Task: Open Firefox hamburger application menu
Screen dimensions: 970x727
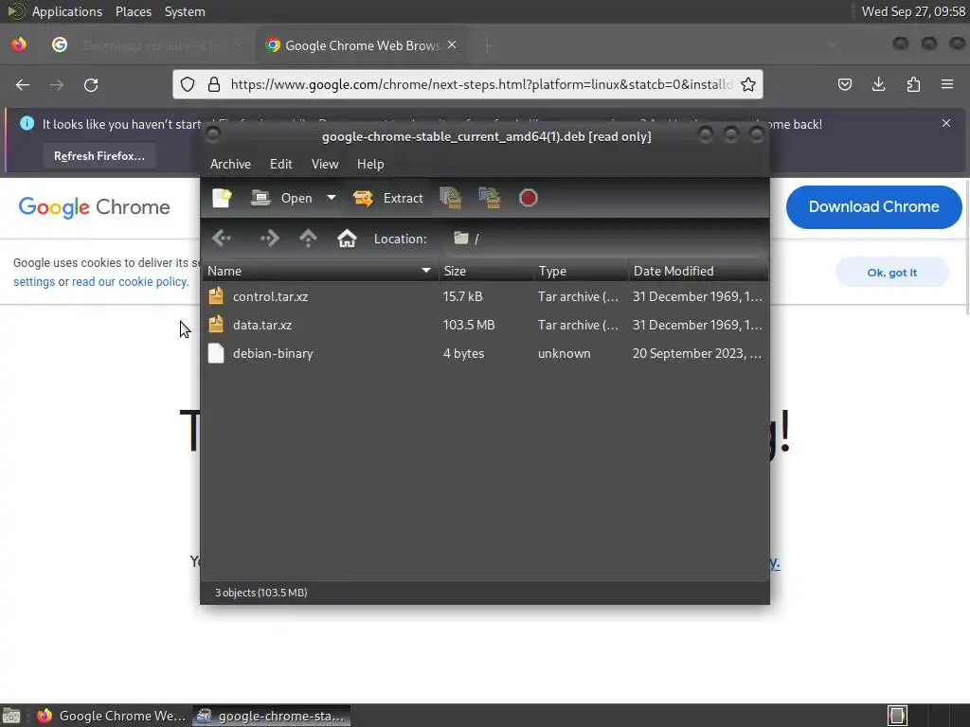Action: pos(947,84)
